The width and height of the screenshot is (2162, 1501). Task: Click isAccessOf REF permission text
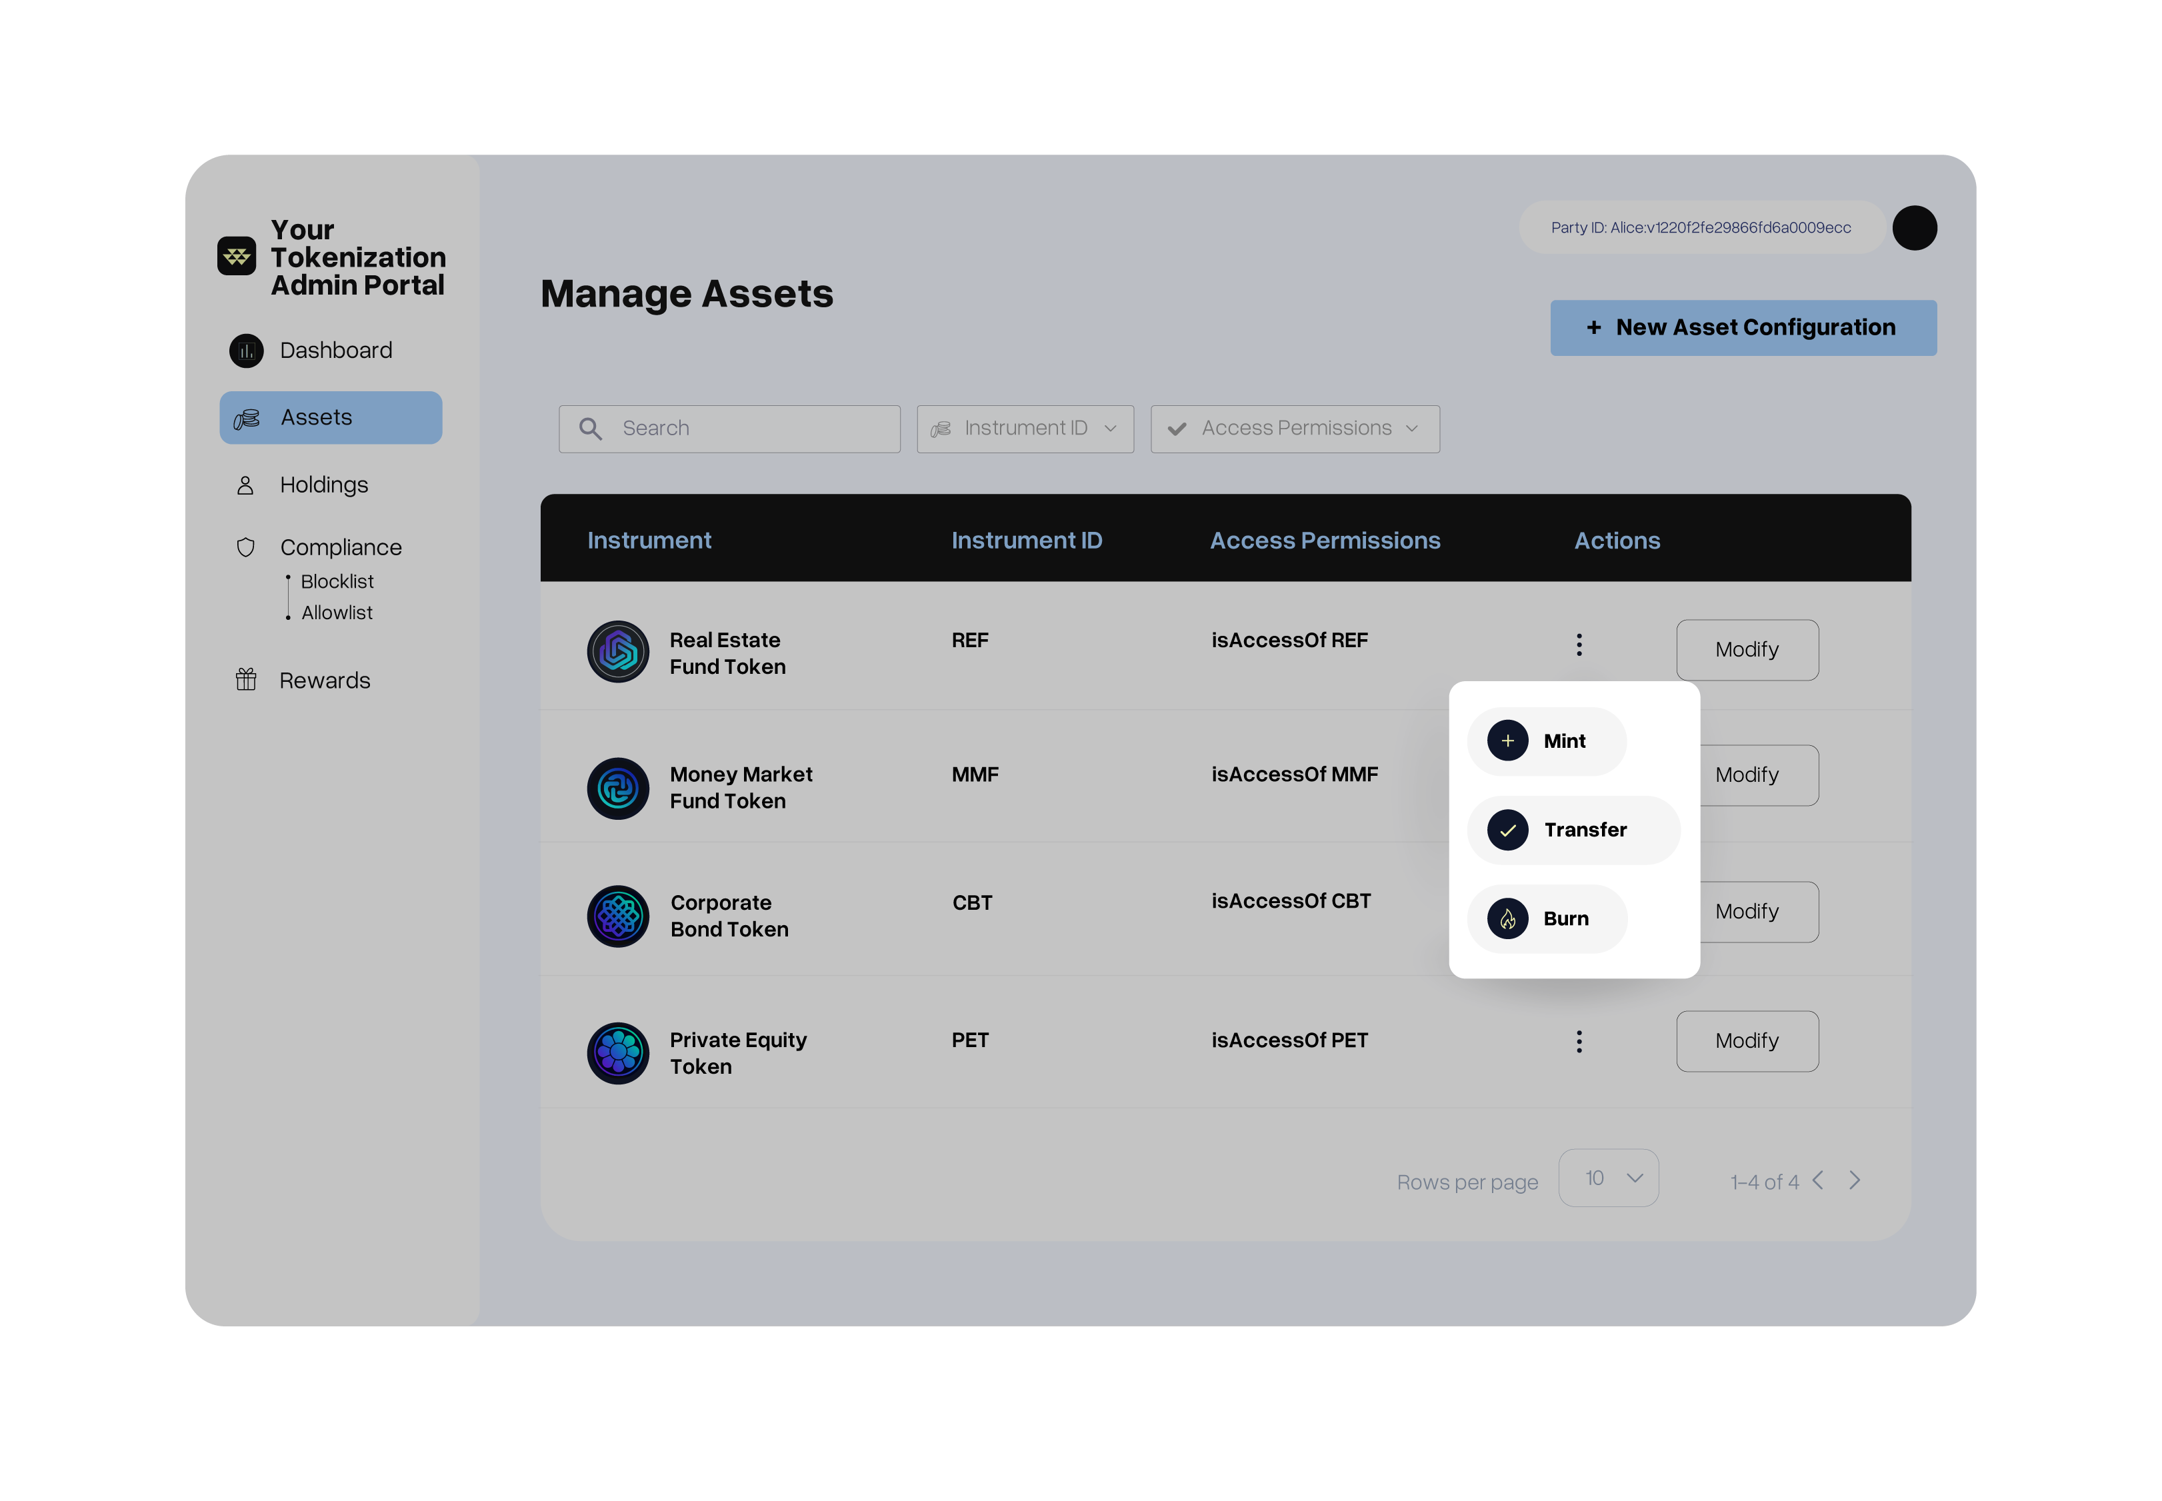[x=1289, y=641]
